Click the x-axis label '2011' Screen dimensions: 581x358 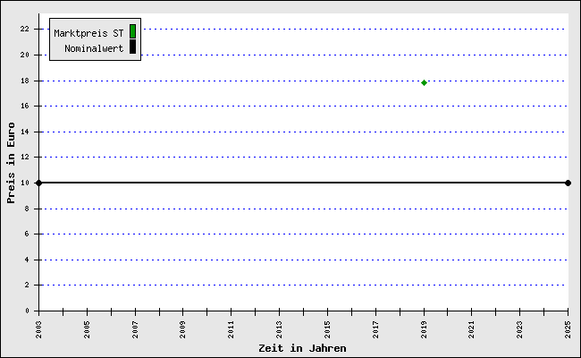click(231, 329)
